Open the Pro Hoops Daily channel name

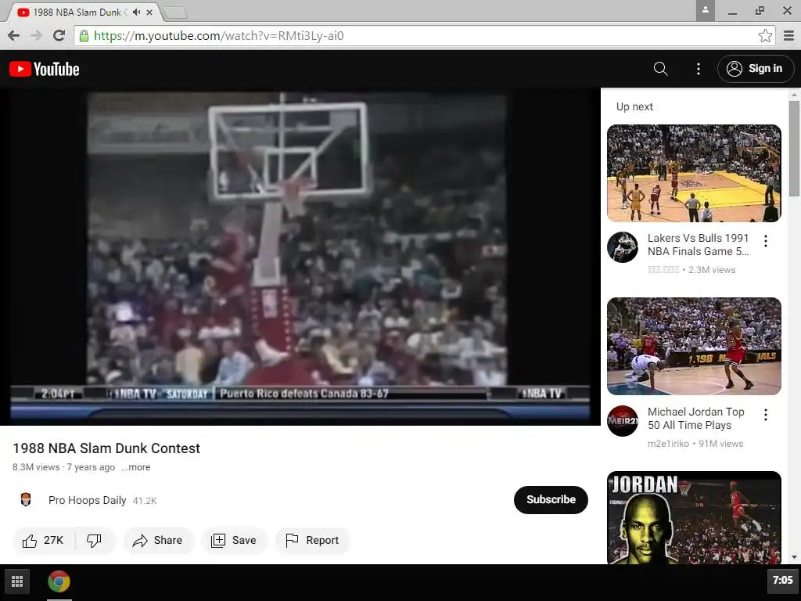pyautogui.click(x=88, y=500)
